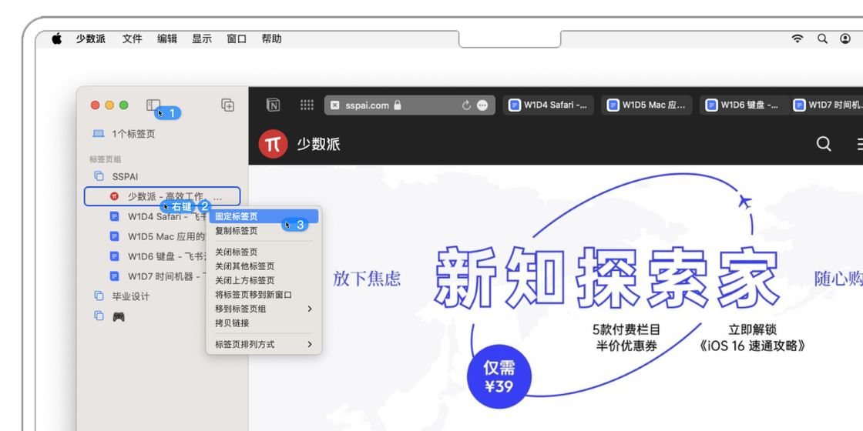The width and height of the screenshot is (863, 431).
Task: Expand the 标签页排列方式 submenu
Action: coord(264,344)
